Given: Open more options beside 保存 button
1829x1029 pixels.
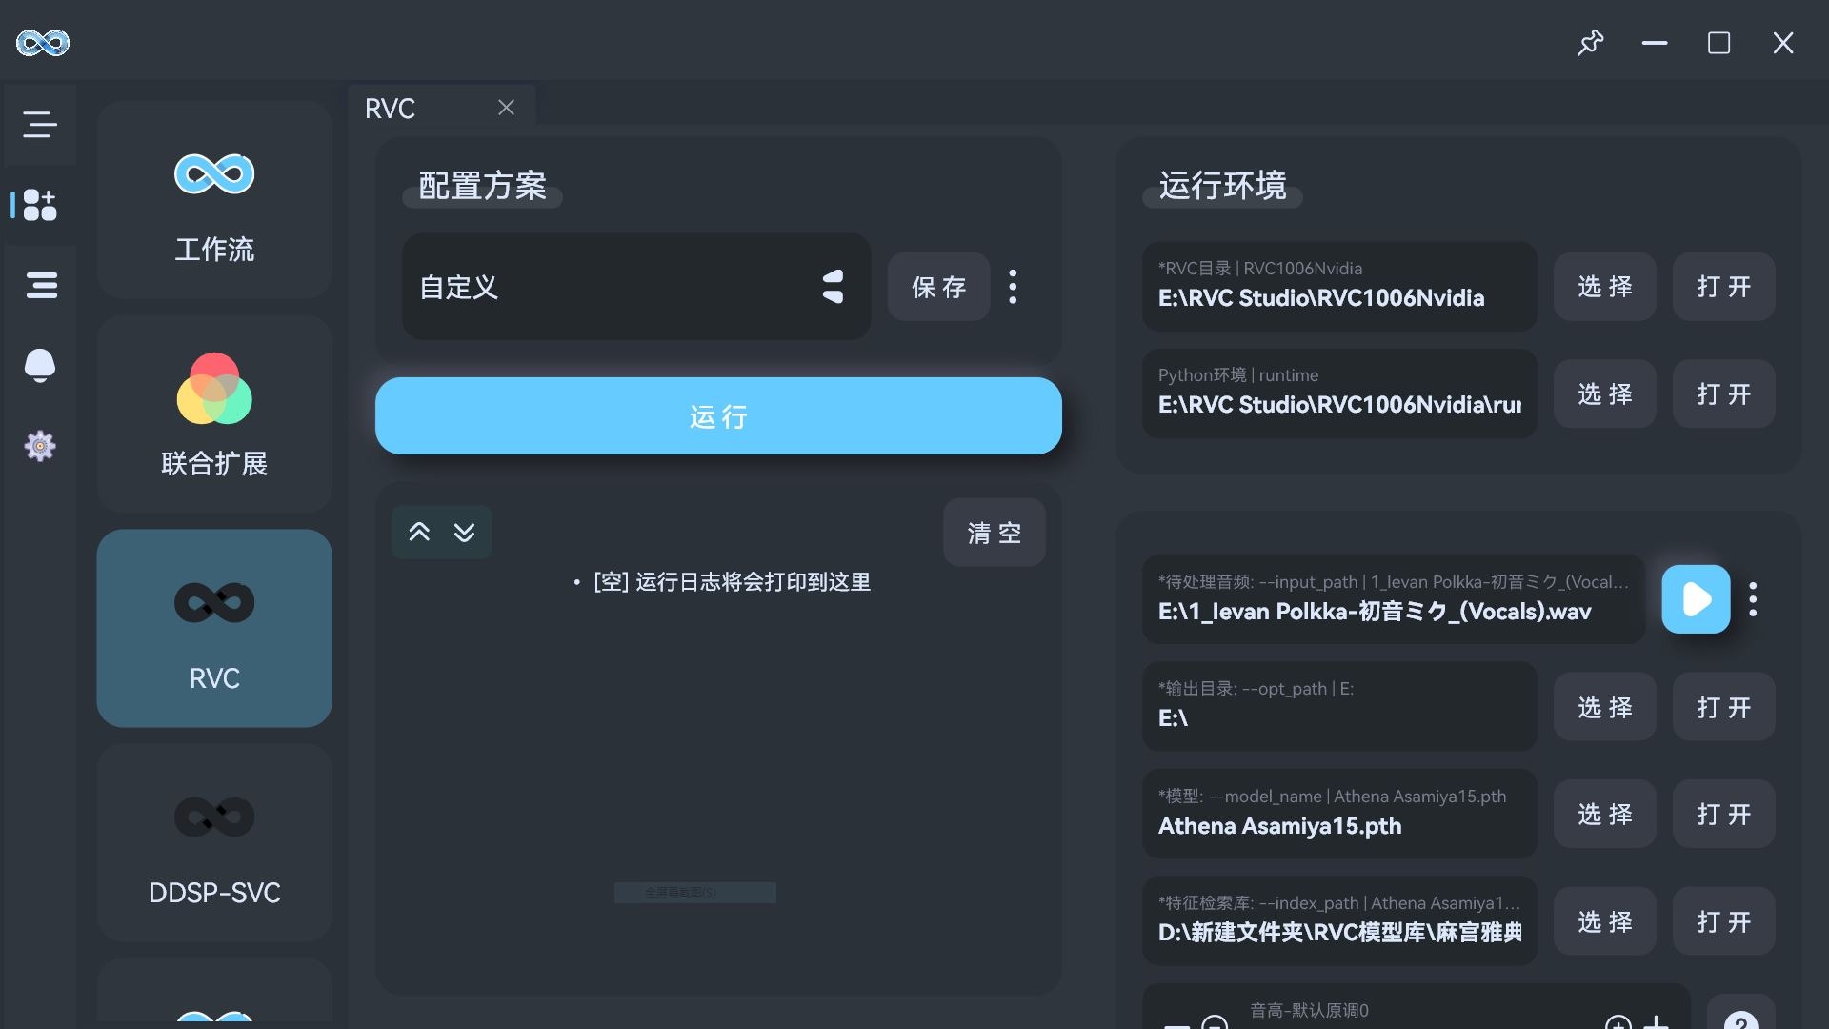Looking at the screenshot, I should pyautogui.click(x=1013, y=287).
